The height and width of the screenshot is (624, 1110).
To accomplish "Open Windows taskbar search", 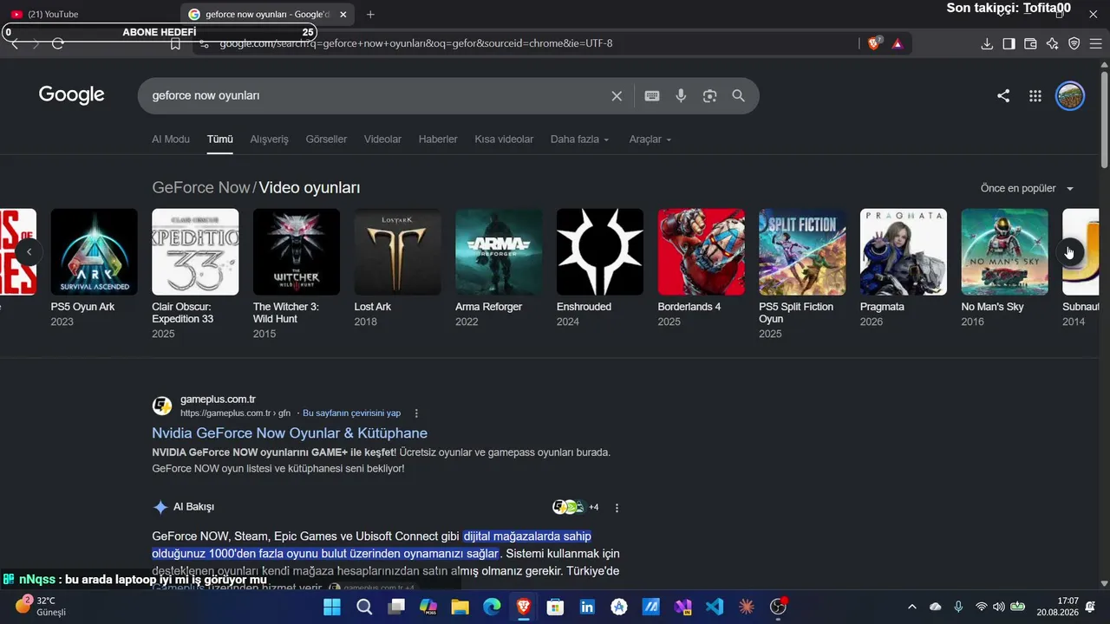I will pyautogui.click(x=364, y=607).
